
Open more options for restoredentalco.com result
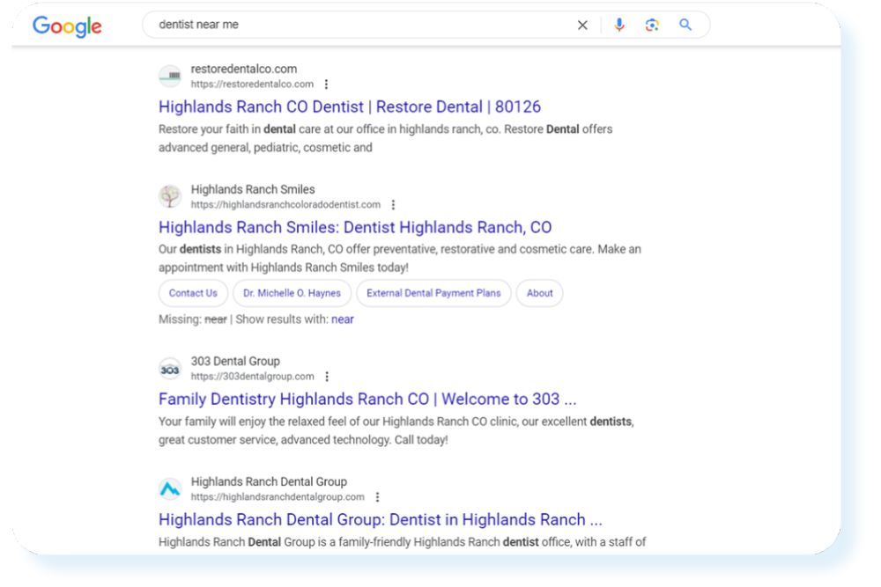pos(327,84)
